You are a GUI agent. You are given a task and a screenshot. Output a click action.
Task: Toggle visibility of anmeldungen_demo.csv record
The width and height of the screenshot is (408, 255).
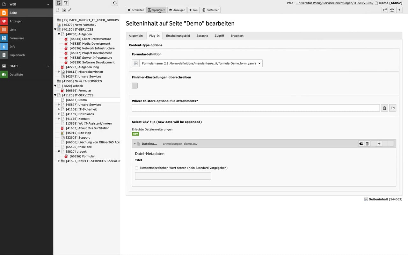(x=361, y=144)
